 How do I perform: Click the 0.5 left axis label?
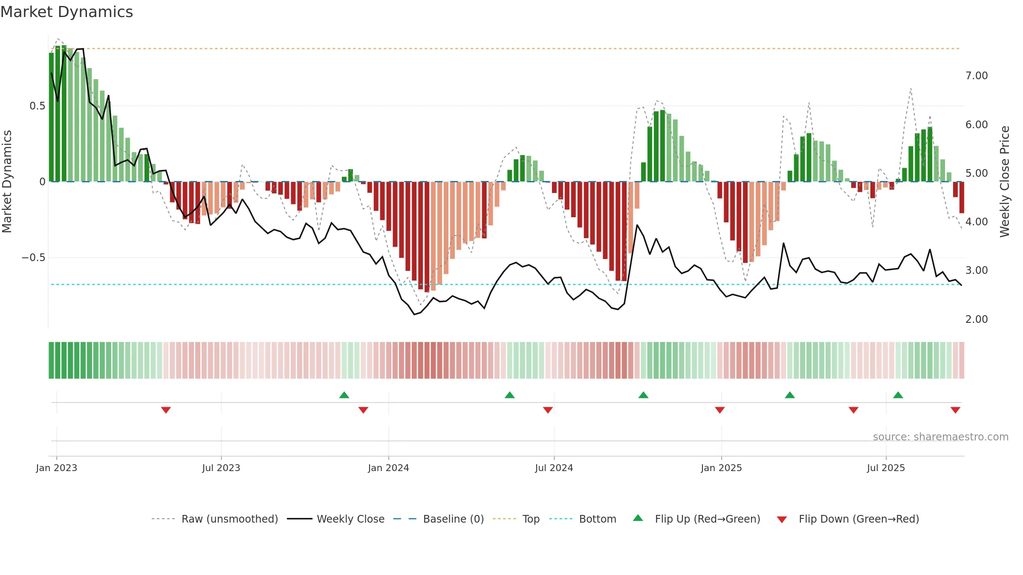pyautogui.click(x=37, y=106)
